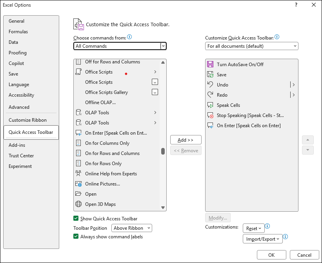
Task: Click the commands list scroll-down arrow
Action: [163, 207]
